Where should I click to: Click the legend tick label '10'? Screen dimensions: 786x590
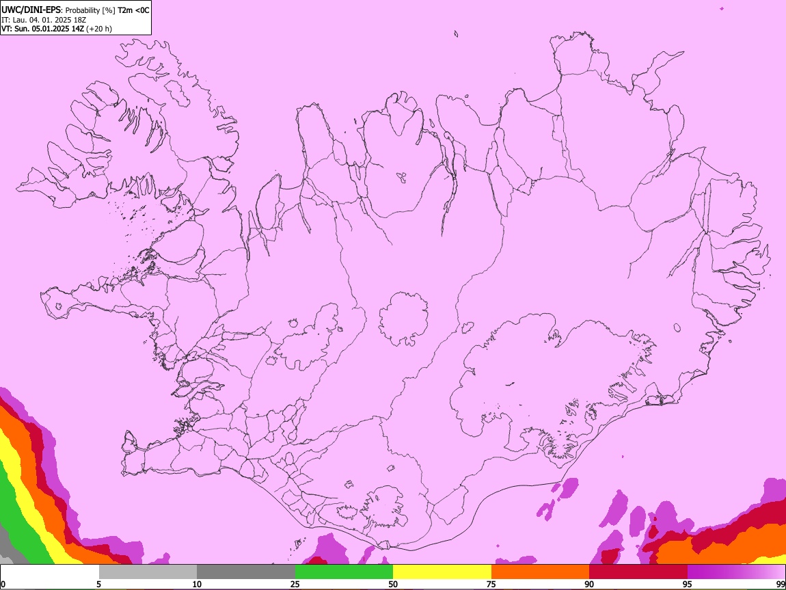pyautogui.click(x=197, y=584)
